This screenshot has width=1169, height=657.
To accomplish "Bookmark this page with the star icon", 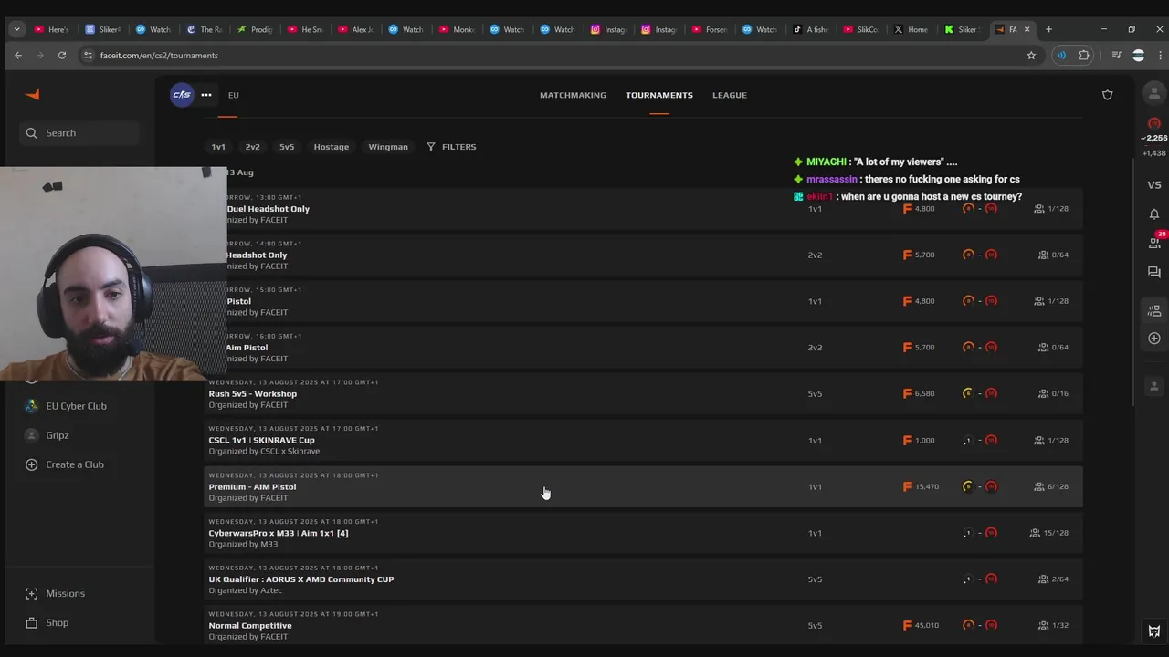I will pyautogui.click(x=1031, y=56).
